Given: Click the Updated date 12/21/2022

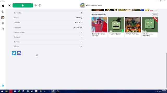Looking at the screenshot, I should [77, 27].
